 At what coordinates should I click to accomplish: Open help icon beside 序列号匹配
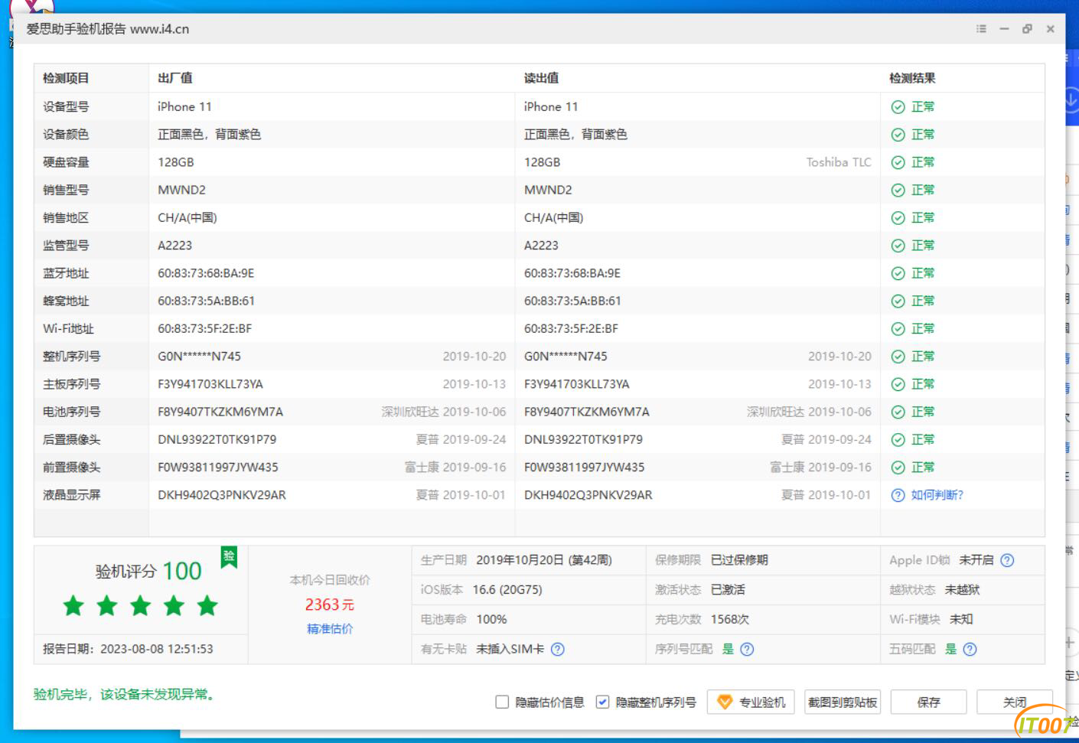point(748,649)
